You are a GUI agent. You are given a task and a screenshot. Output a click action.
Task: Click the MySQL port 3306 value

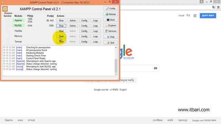pos(51,25)
